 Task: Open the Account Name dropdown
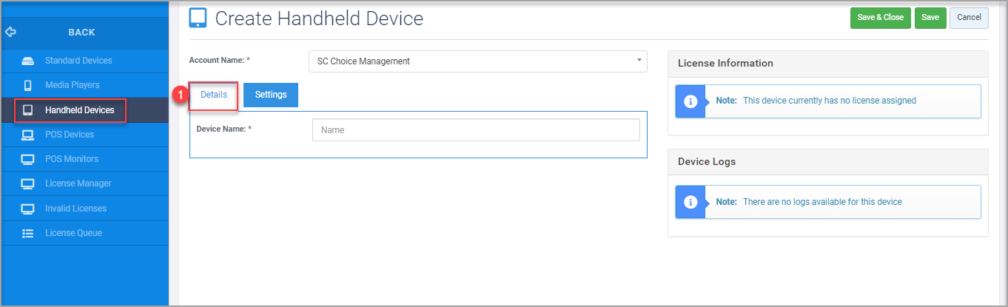[477, 61]
